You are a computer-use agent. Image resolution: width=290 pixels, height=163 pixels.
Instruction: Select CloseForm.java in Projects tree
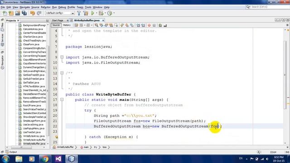31,44
